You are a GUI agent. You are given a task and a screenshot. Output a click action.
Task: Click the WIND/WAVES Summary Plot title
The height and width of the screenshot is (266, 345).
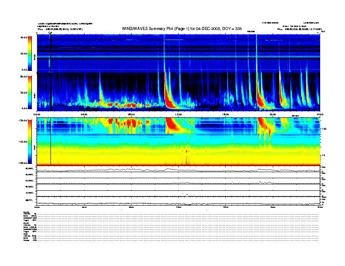coord(182,29)
